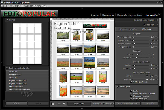Collapse the Disposición panel
Image resolution: width=164 pixels, height=110 pixels.
pyautogui.click(x=157, y=25)
